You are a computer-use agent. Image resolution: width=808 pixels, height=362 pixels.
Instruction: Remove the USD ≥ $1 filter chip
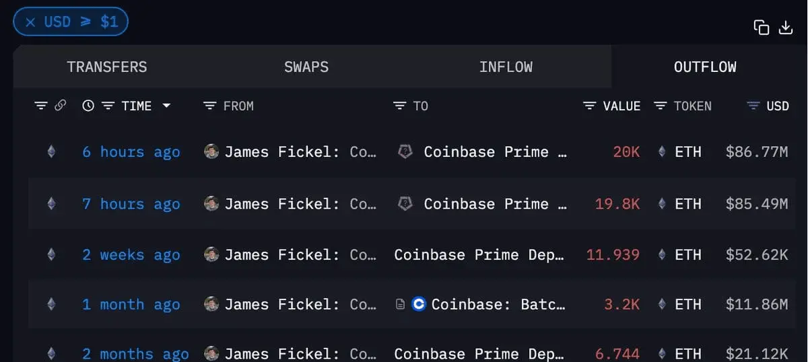pyautogui.click(x=30, y=22)
